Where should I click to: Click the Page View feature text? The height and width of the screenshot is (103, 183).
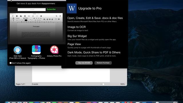tap(74, 44)
